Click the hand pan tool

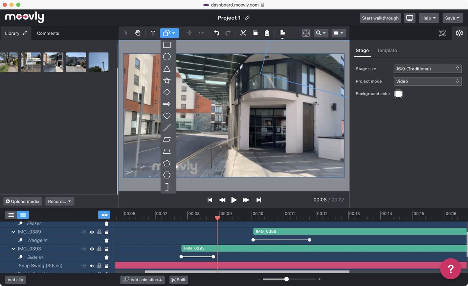pyautogui.click(x=138, y=33)
